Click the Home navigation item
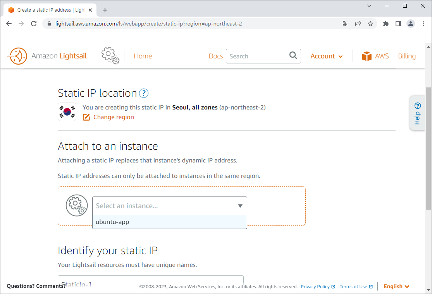 click(x=143, y=56)
